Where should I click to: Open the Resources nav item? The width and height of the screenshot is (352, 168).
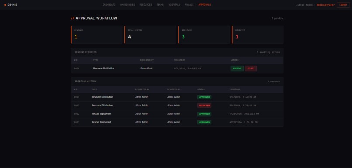pyautogui.click(x=146, y=5)
